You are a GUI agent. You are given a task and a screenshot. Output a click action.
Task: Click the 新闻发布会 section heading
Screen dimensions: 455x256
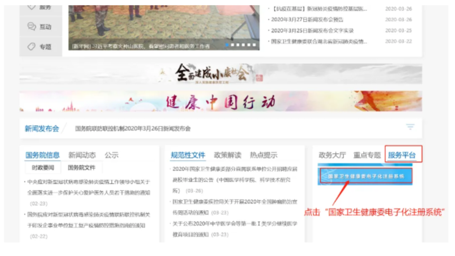(x=42, y=129)
